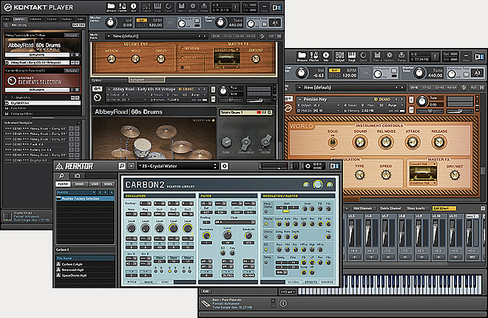Click Show Inserts button in output mixer
This screenshot has height=318, width=488.
[x=416, y=208]
